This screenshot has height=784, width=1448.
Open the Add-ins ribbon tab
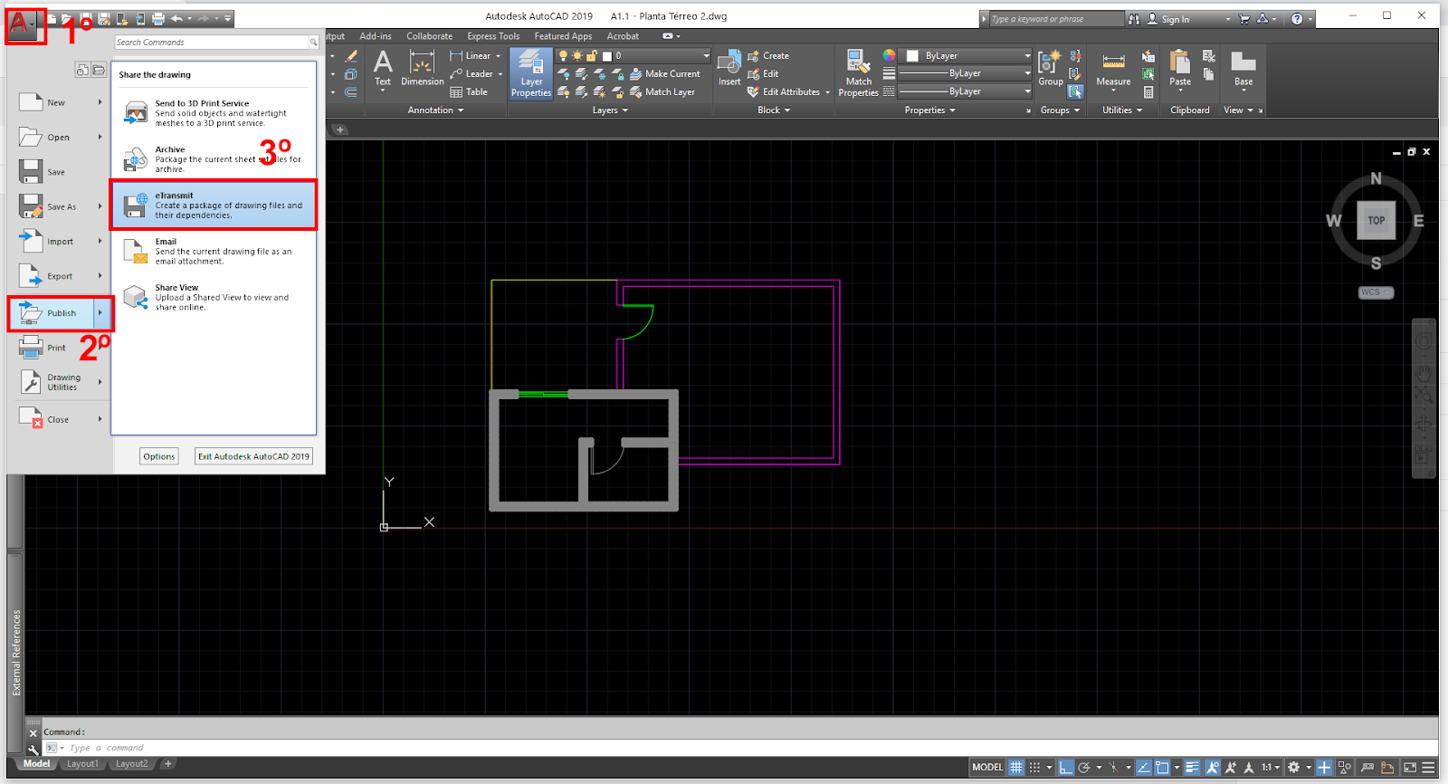(x=376, y=36)
